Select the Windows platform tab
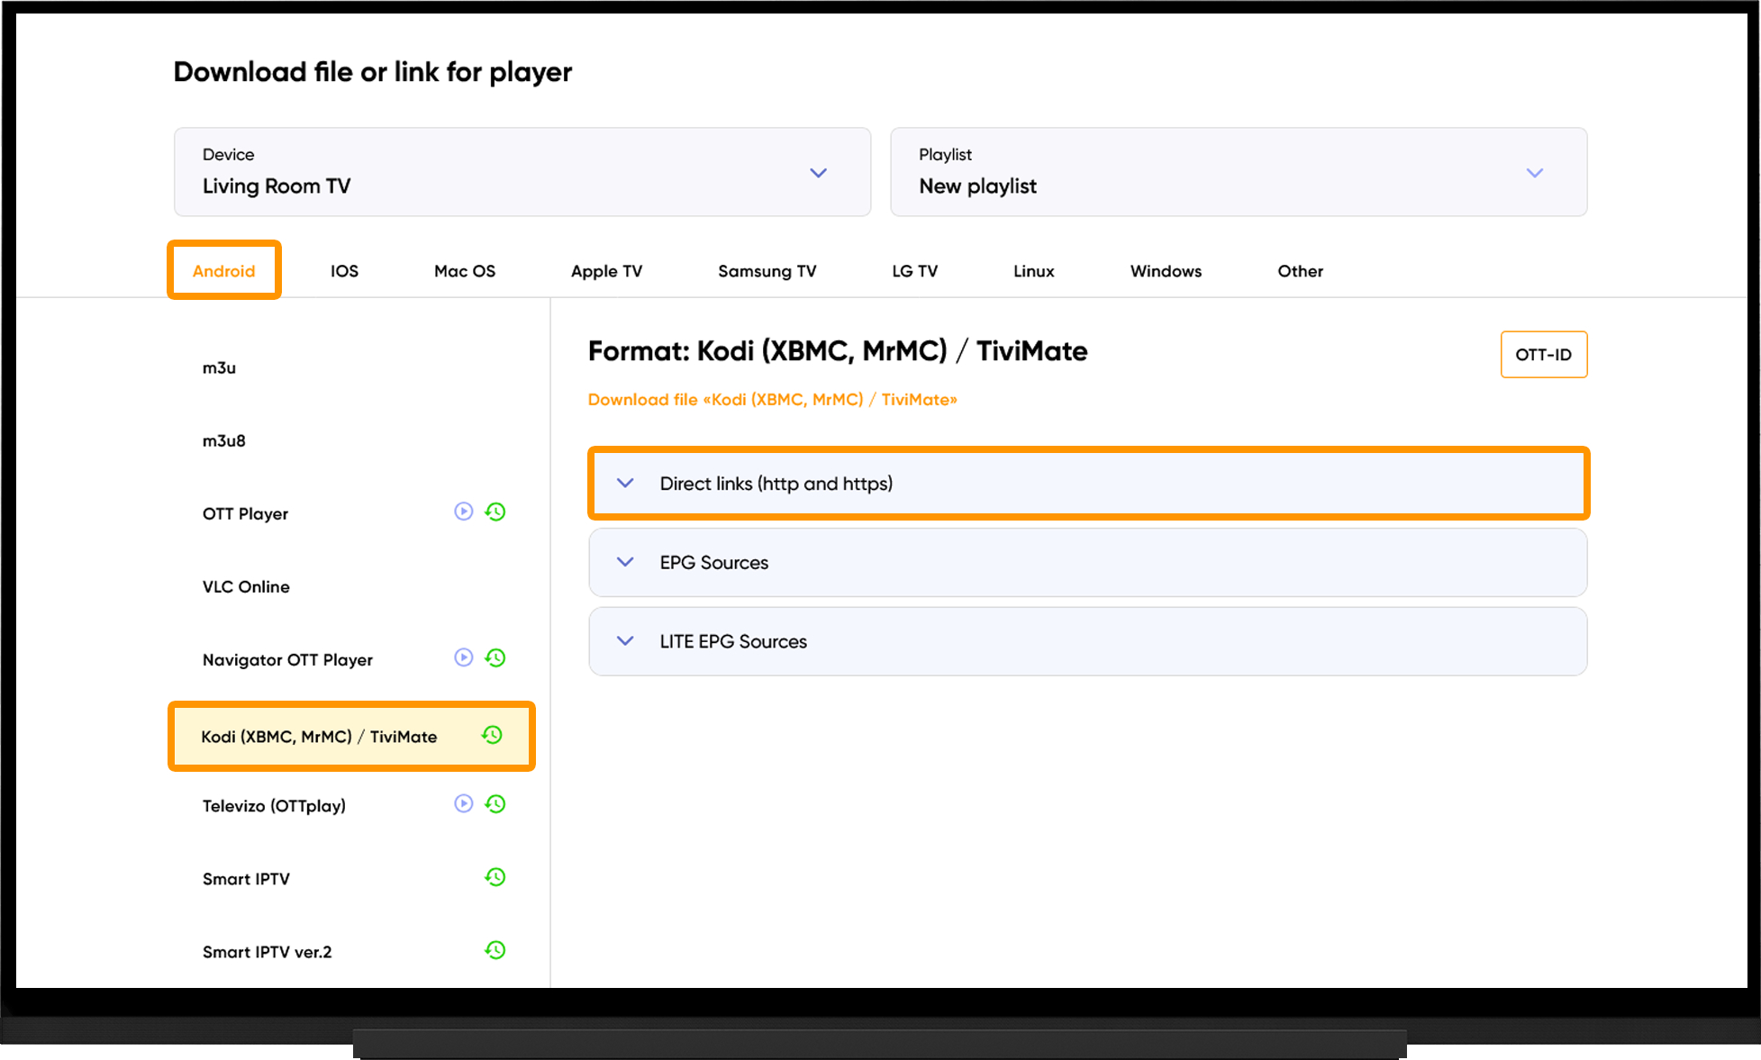Screen dimensions: 1761x1060 point(1166,271)
